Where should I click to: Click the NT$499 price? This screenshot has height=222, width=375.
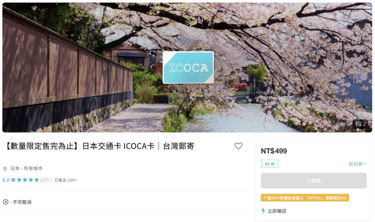pos(274,151)
